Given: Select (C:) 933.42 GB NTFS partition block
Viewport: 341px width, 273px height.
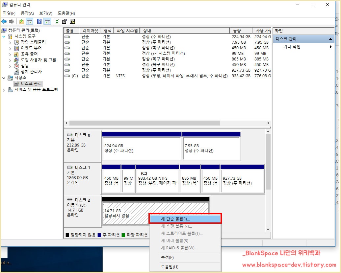Looking at the screenshot, I should tap(157, 179).
